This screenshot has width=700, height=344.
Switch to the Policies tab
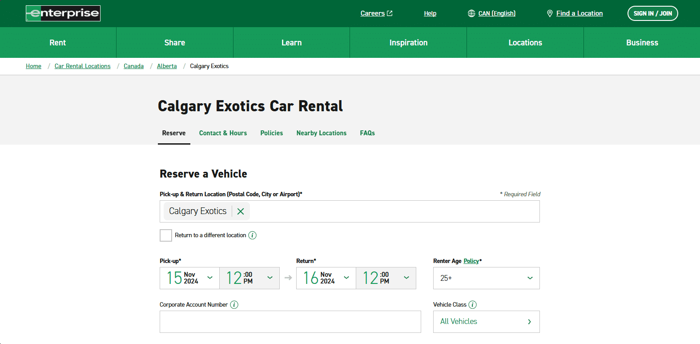(x=272, y=133)
